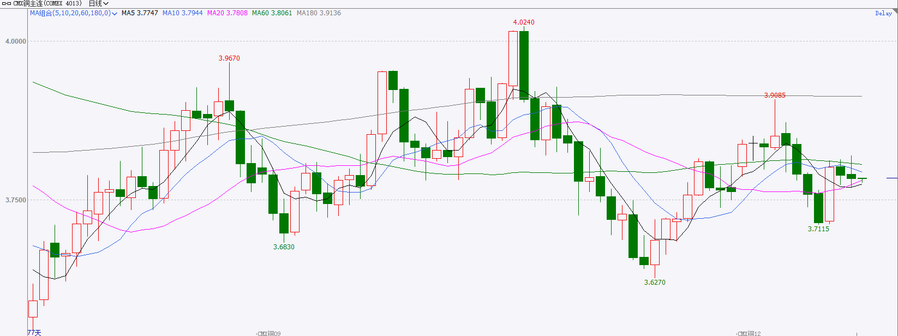This screenshot has height=336, width=898.
Task: Click the 3.9085 high price marker
Action: [x=775, y=95]
